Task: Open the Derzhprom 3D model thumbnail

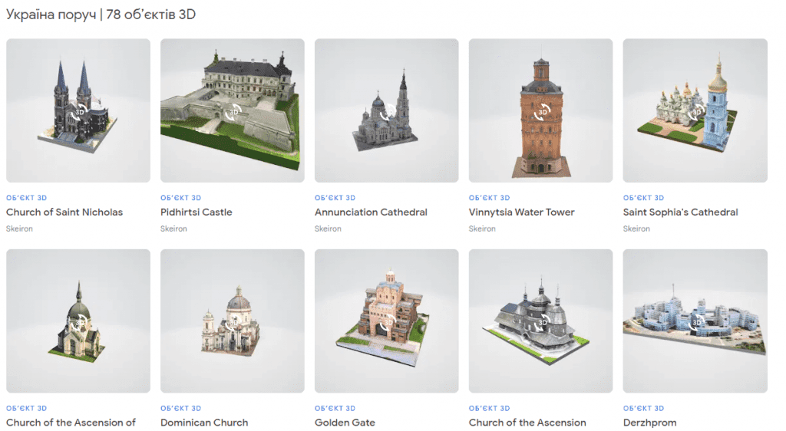Action: pyautogui.click(x=695, y=321)
